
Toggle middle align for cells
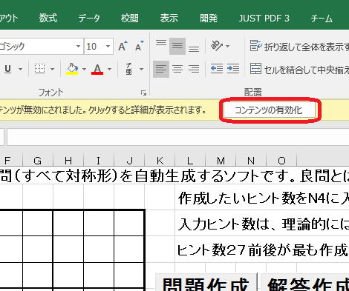pyautogui.click(x=177, y=46)
